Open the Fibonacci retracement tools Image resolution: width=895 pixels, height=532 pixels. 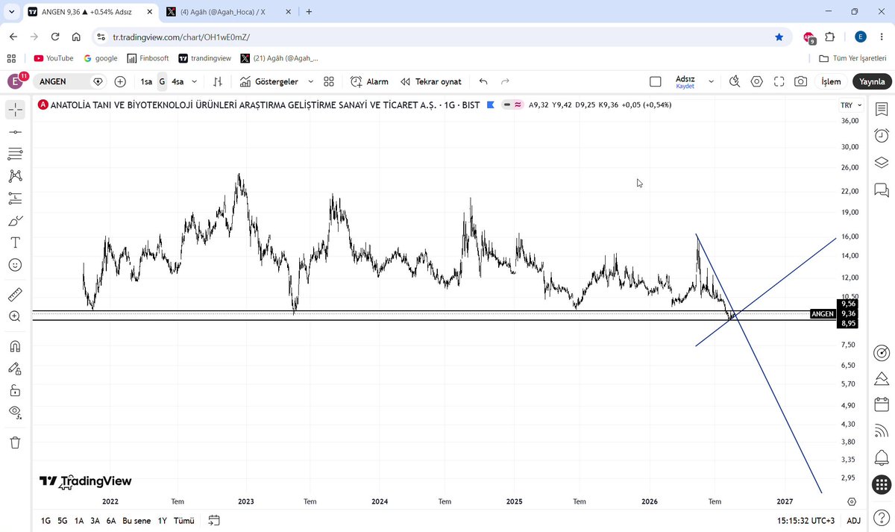[15, 154]
